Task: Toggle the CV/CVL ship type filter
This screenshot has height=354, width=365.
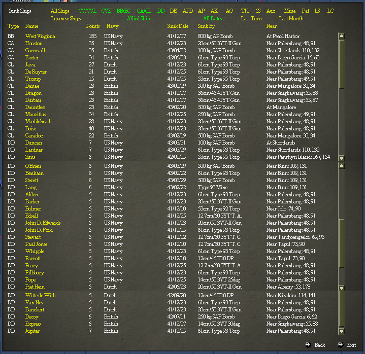Action: pyautogui.click(x=87, y=11)
